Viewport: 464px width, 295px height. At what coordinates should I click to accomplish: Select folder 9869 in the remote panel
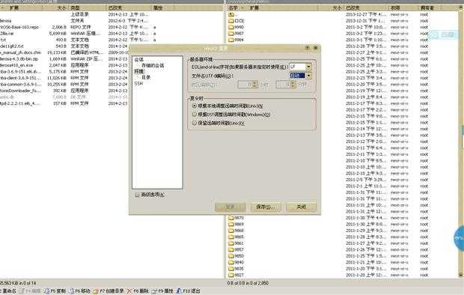pos(236,224)
